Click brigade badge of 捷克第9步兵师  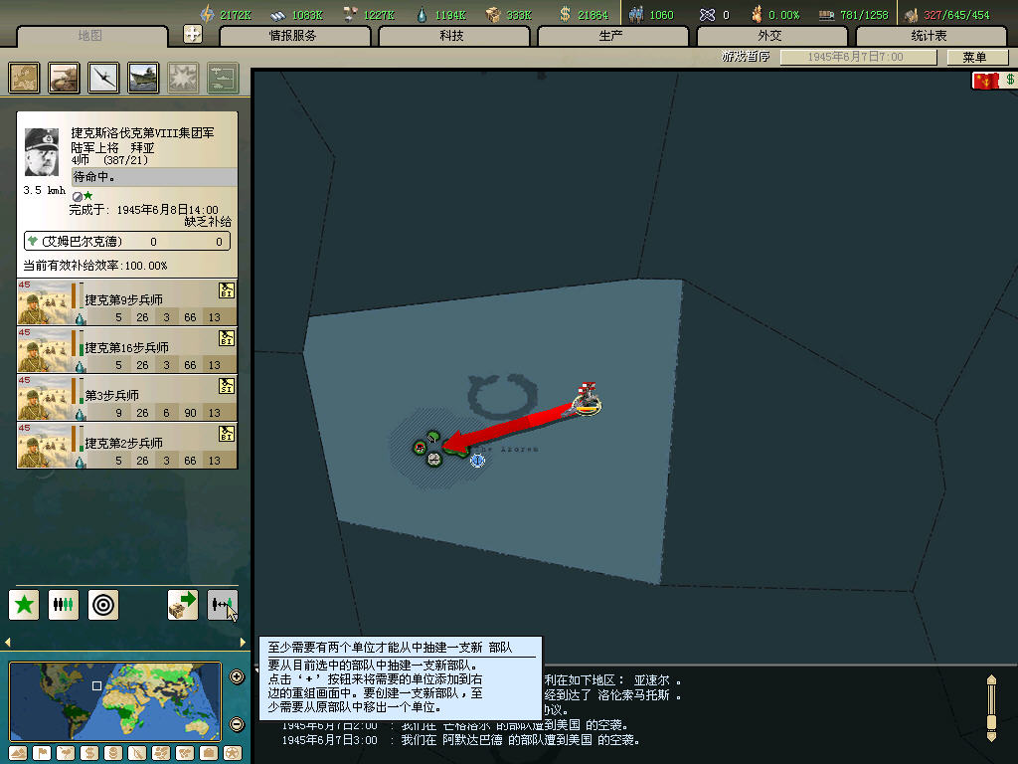[x=226, y=290]
